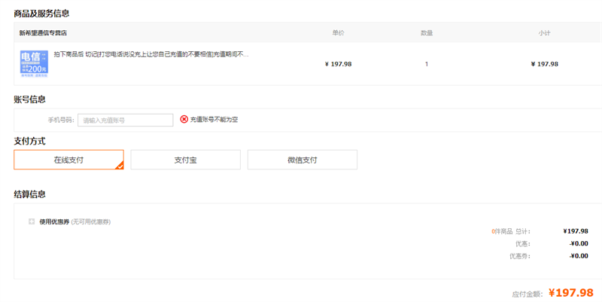Focus the 手机号码 recharge account input

tap(126, 120)
